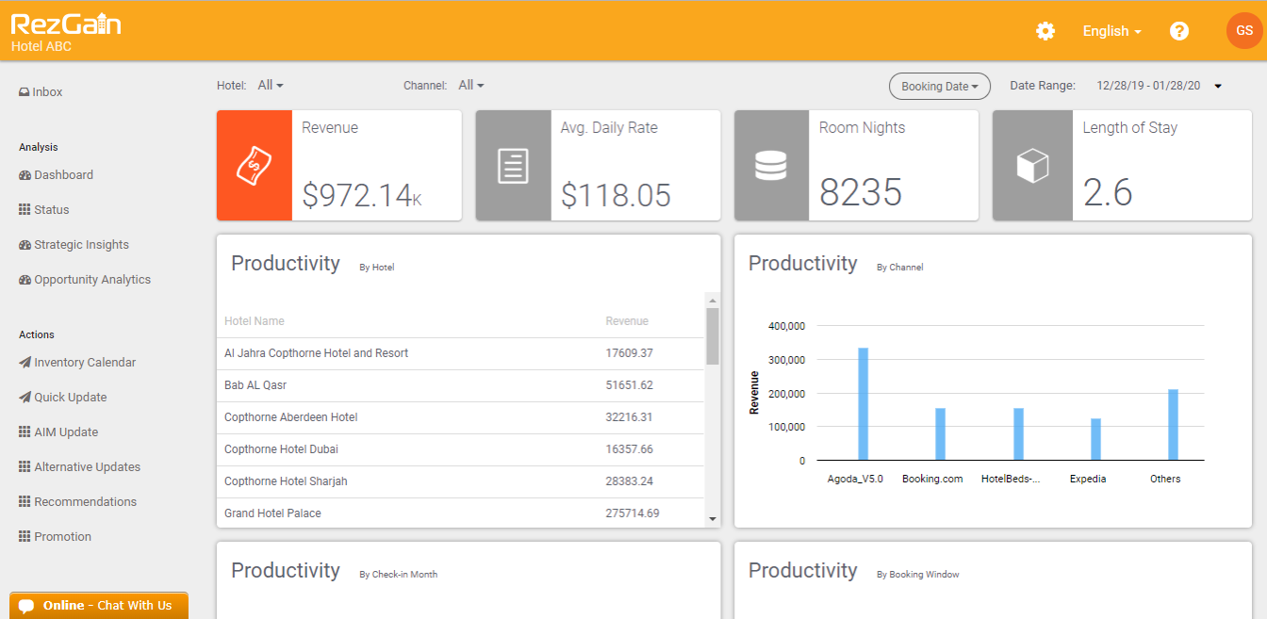This screenshot has width=1267, height=619.
Task: Click the chat bubble icon in Online button
Action: tap(26, 606)
